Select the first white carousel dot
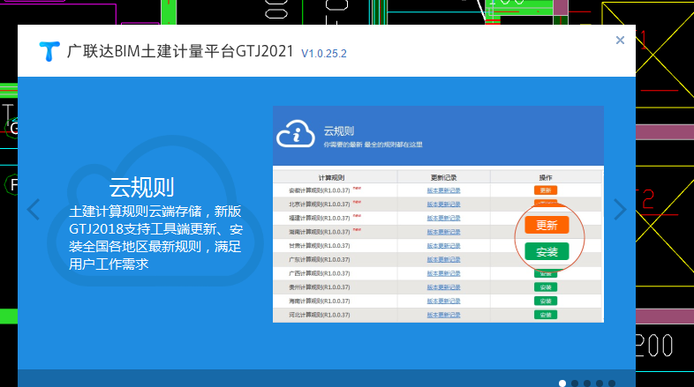Screen dimensions: 694x387 point(562,383)
